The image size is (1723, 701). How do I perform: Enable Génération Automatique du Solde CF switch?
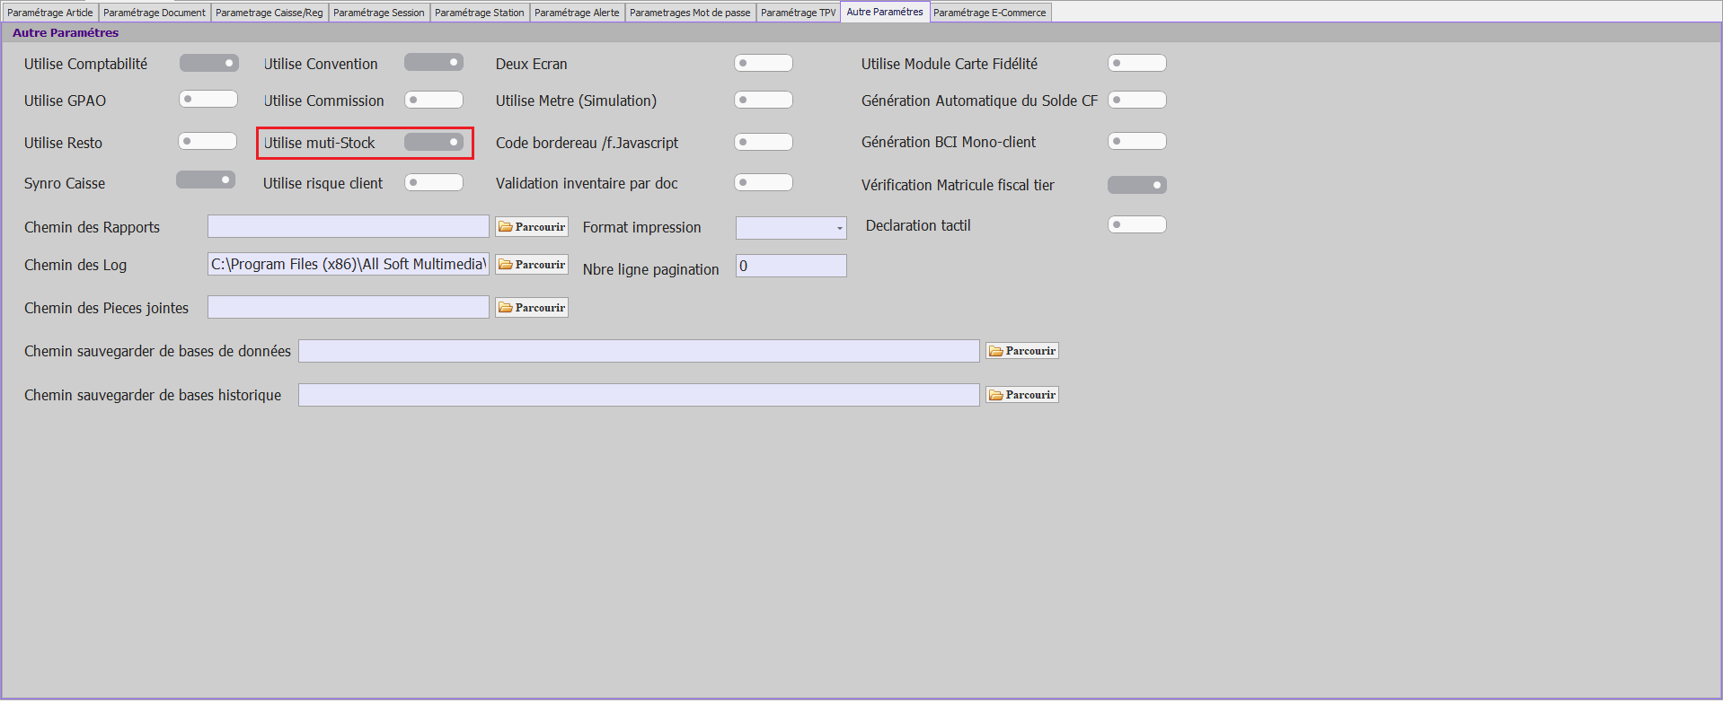click(1137, 100)
